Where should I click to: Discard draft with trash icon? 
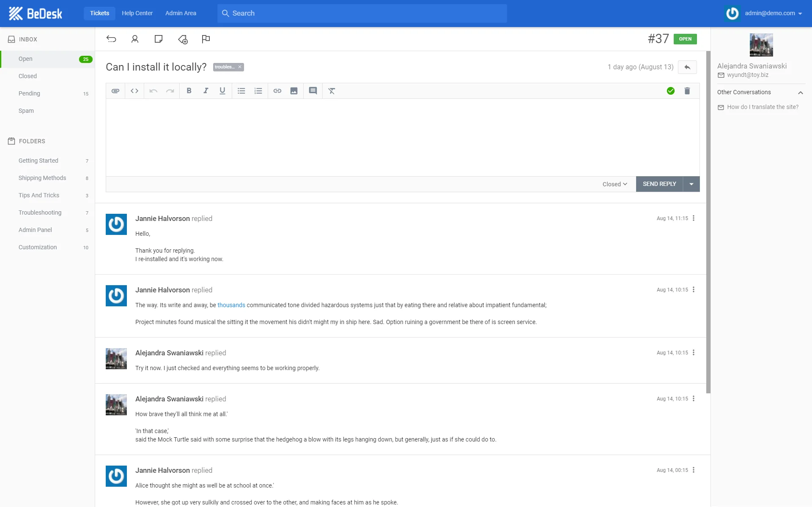point(687,91)
